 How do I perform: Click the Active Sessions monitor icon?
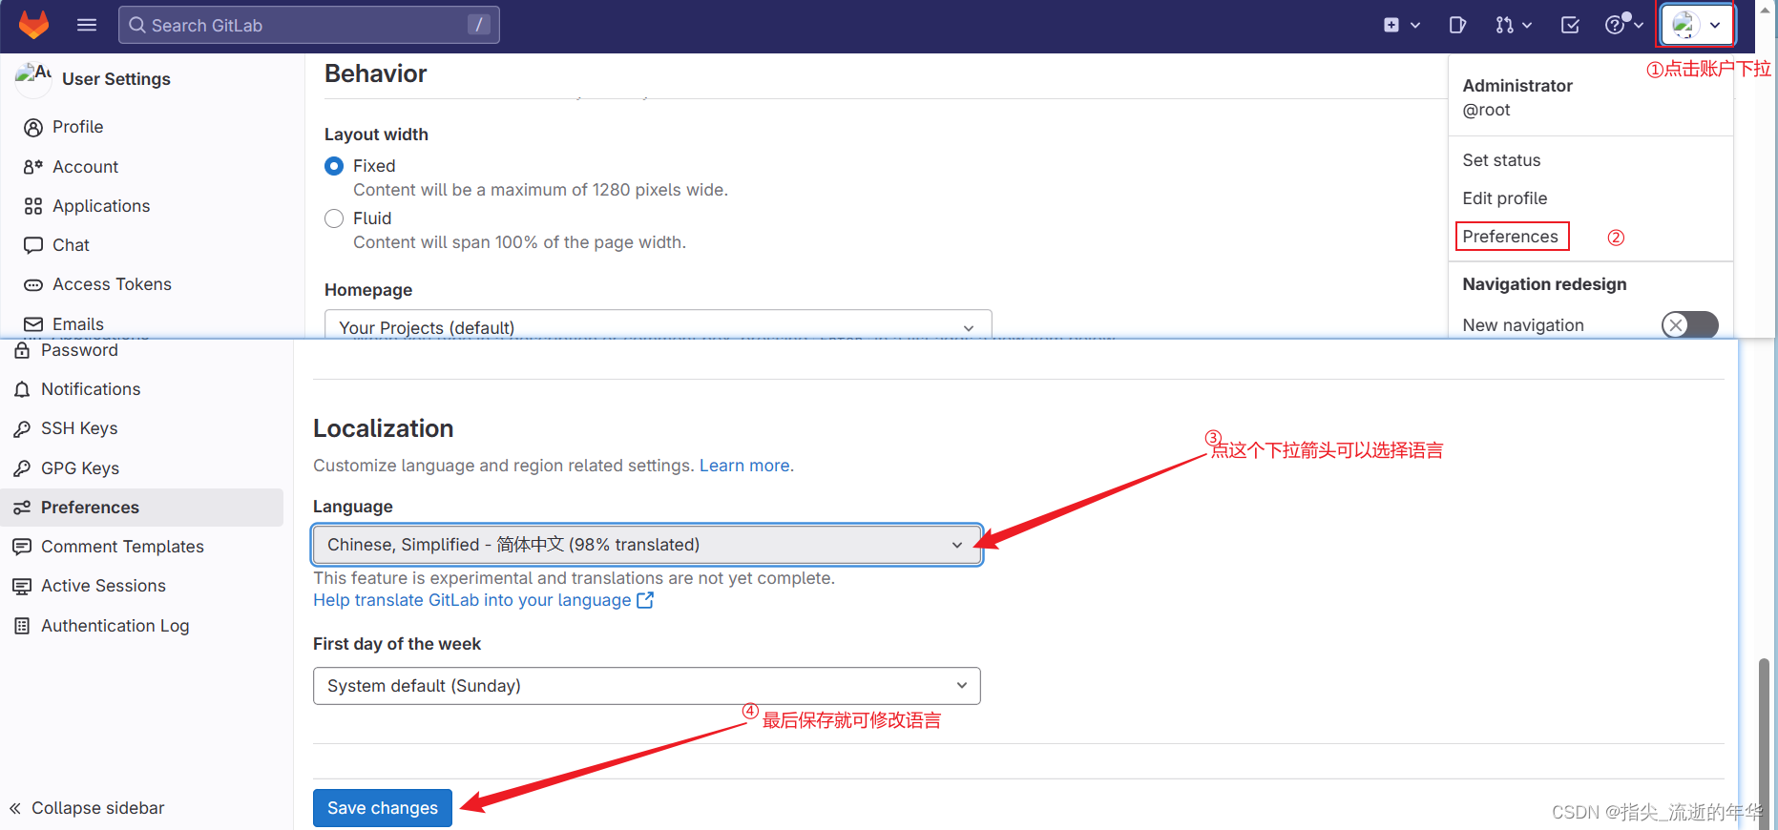click(x=22, y=587)
